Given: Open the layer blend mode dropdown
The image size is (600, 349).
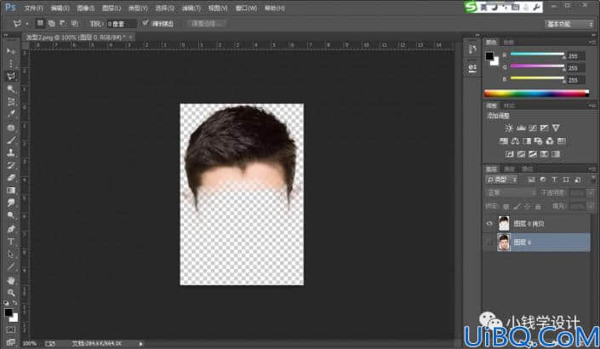Looking at the screenshot, I should (511, 193).
